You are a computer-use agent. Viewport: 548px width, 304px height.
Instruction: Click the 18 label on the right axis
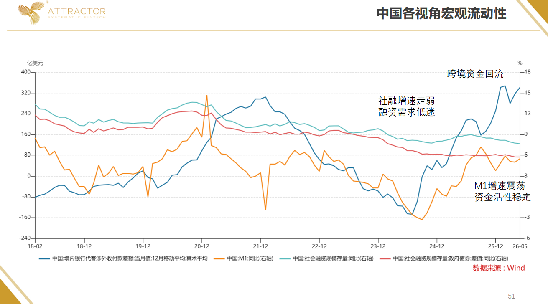coord(528,72)
